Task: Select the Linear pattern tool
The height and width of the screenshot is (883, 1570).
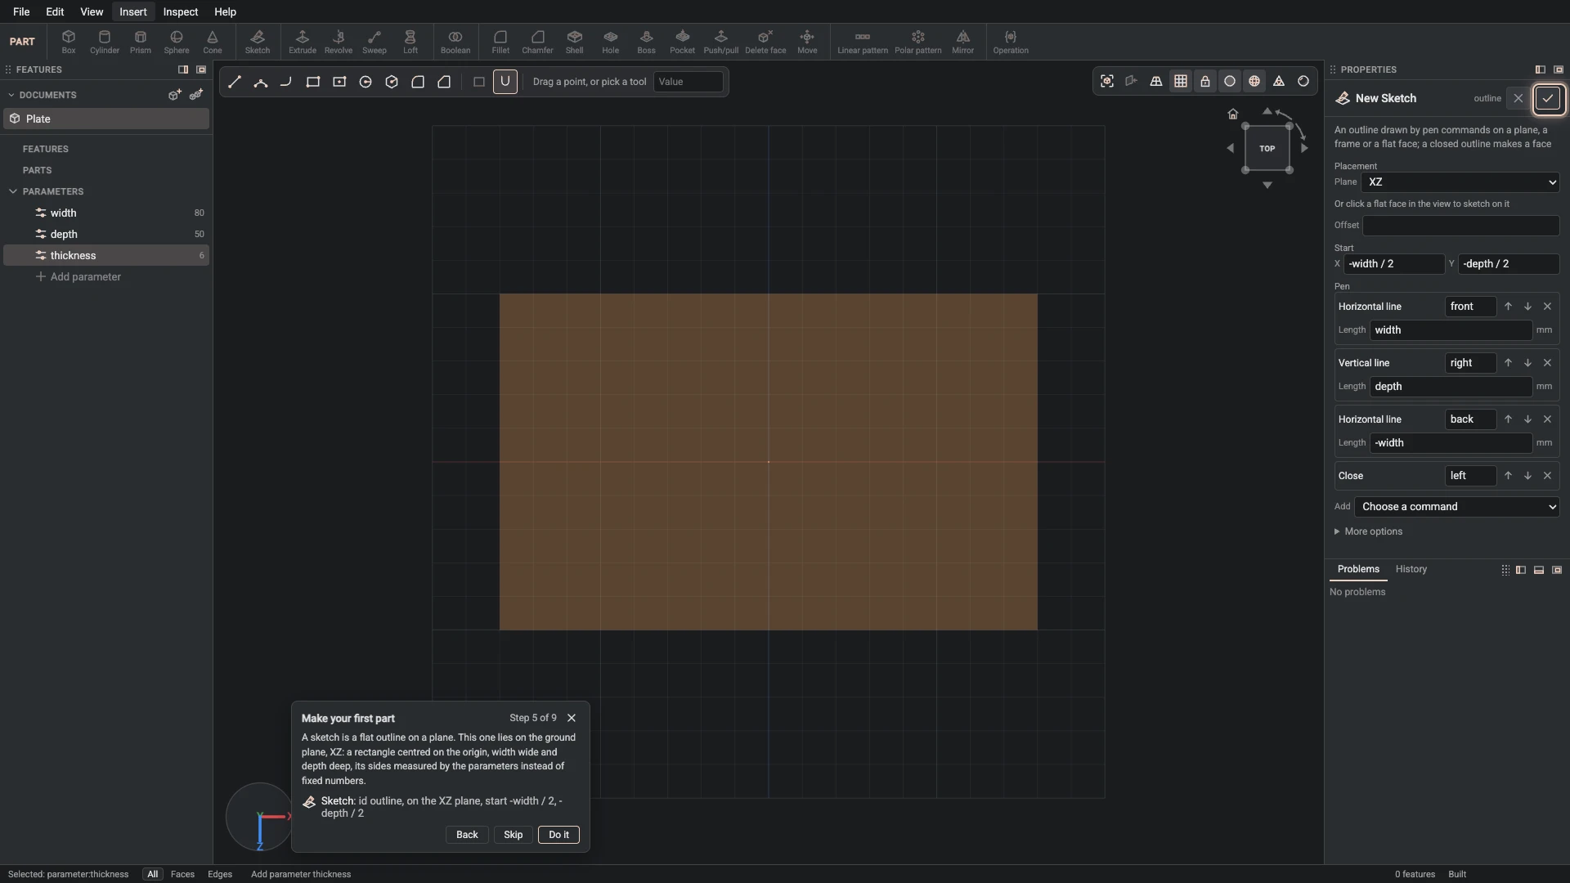Action: pos(863,42)
